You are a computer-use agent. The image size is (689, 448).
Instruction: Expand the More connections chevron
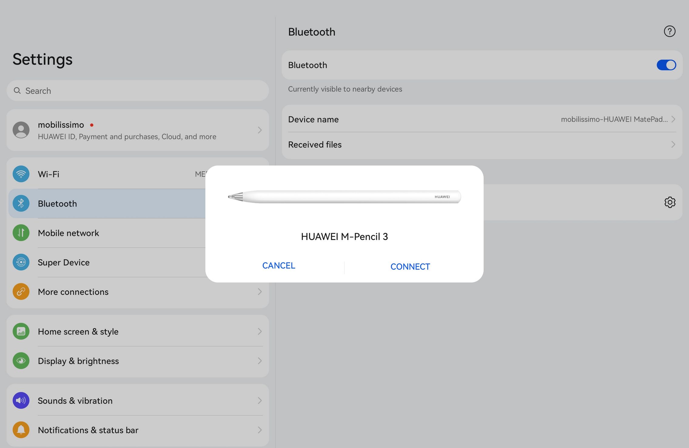[260, 292]
